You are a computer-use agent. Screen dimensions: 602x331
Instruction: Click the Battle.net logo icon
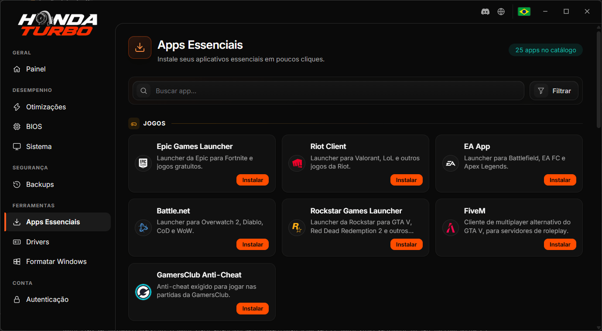coord(144,228)
